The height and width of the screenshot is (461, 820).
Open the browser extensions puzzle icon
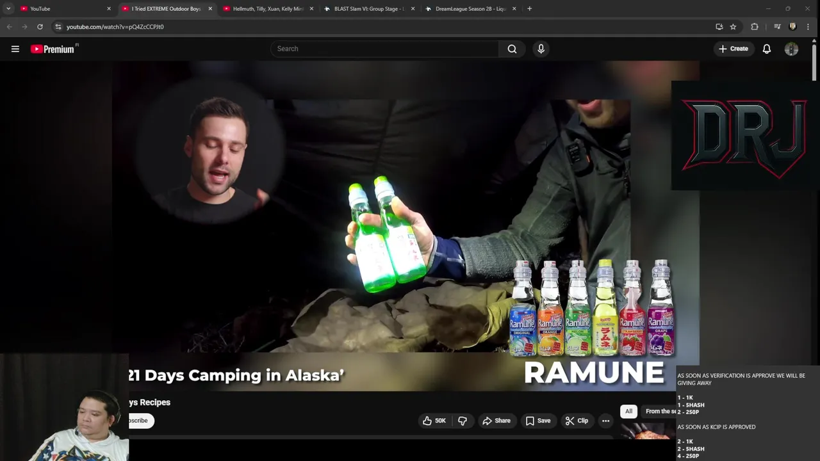click(x=755, y=27)
